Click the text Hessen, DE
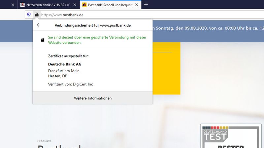The height and width of the screenshot is (148, 264). tap(57, 76)
